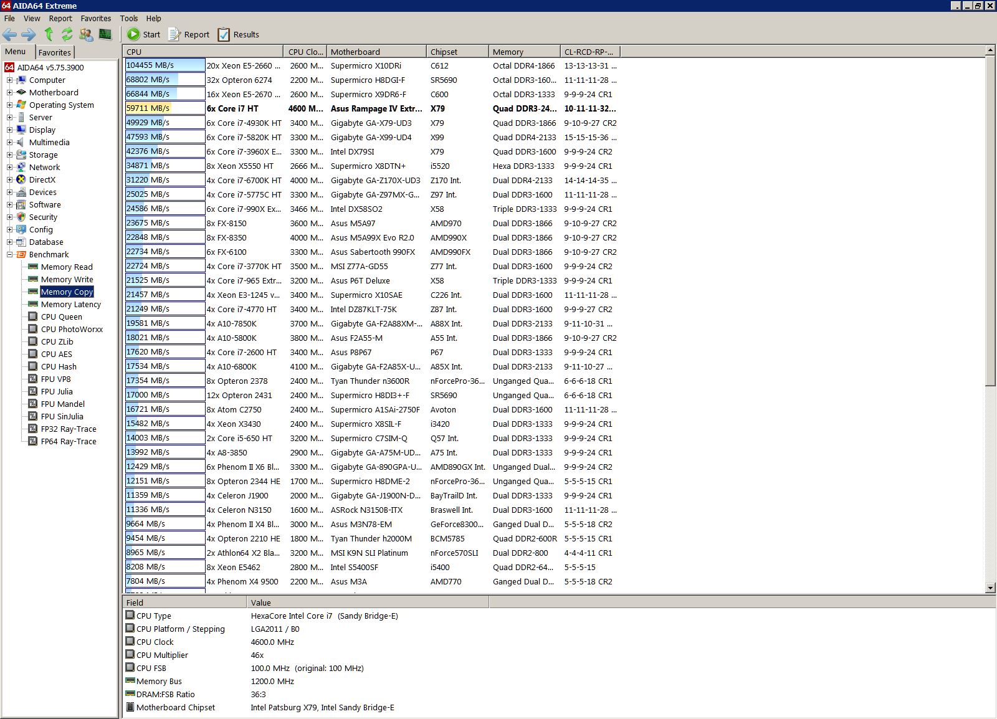The width and height of the screenshot is (997, 719).
Task: Click the Config icon in the tree
Action: coord(21,229)
